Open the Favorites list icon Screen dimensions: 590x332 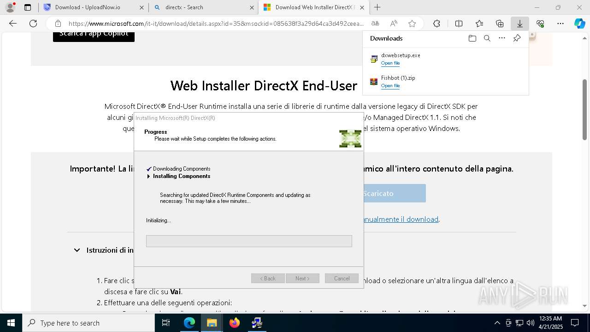pyautogui.click(x=479, y=24)
